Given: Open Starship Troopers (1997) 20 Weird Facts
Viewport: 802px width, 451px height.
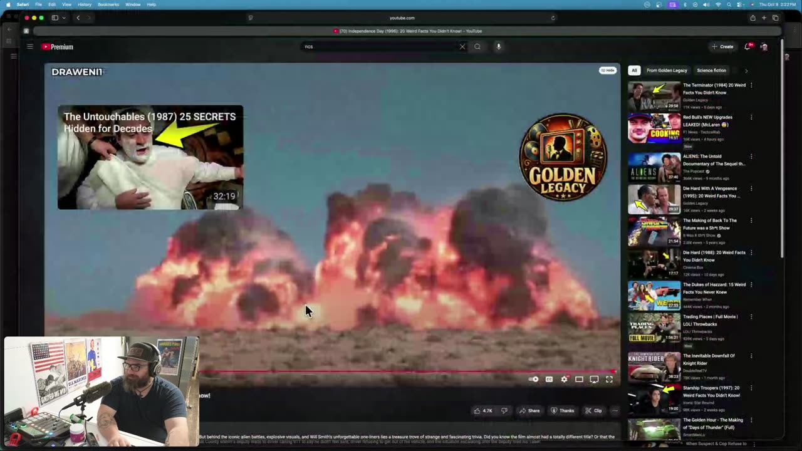Looking at the screenshot, I should click(711, 391).
